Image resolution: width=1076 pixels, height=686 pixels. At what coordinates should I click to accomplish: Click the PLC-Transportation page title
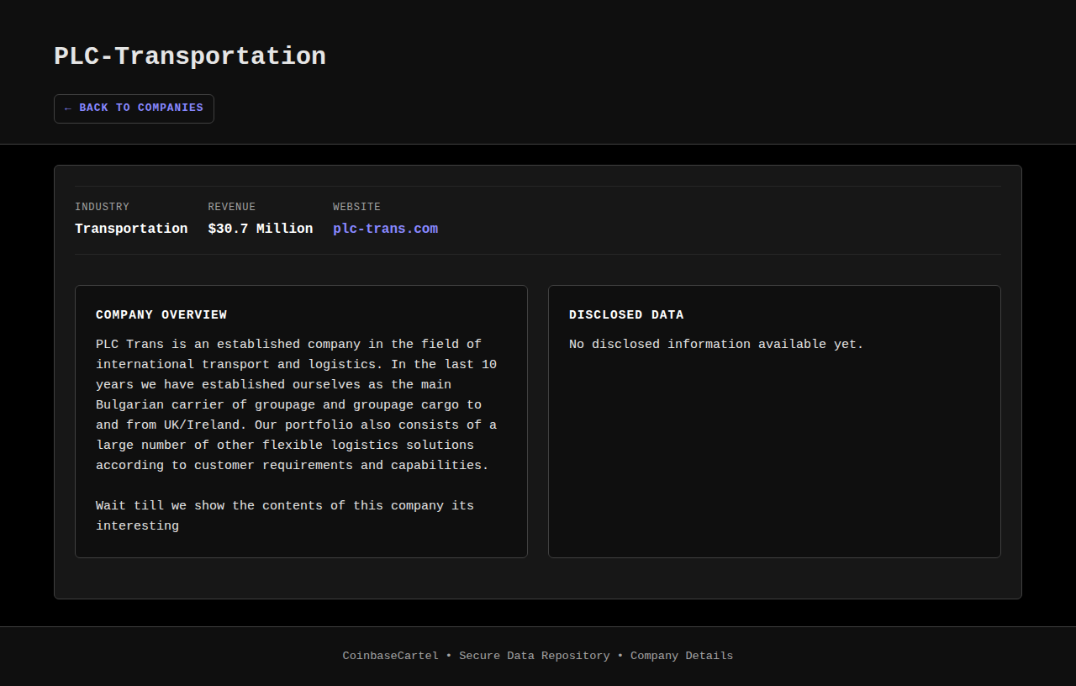[190, 56]
